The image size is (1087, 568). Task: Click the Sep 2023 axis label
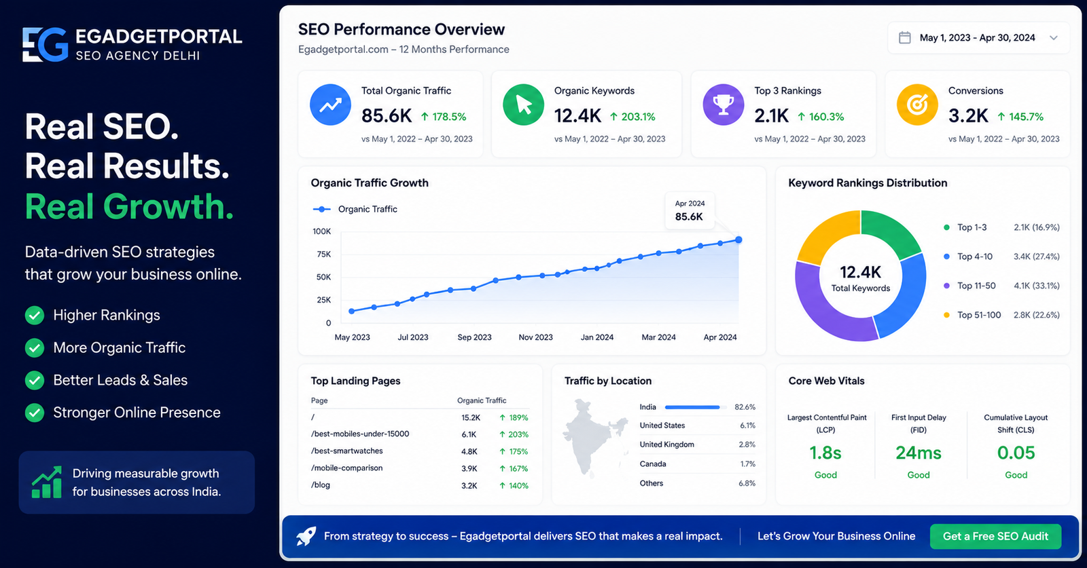(474, 337)
